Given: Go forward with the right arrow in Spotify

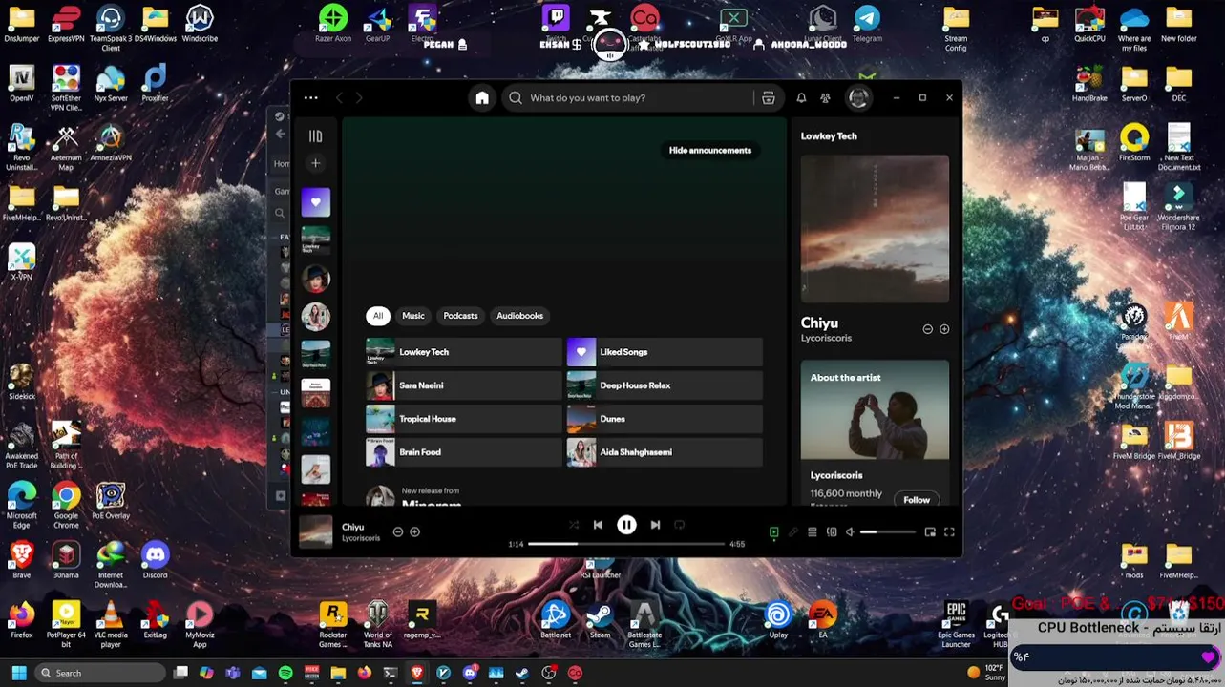Looking at the screenshot, I should (x=359, y=97).
